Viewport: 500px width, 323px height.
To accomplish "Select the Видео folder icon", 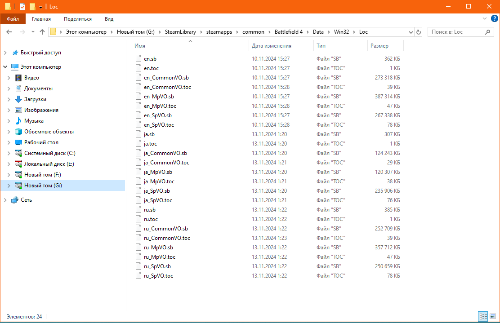I will 18,78.
